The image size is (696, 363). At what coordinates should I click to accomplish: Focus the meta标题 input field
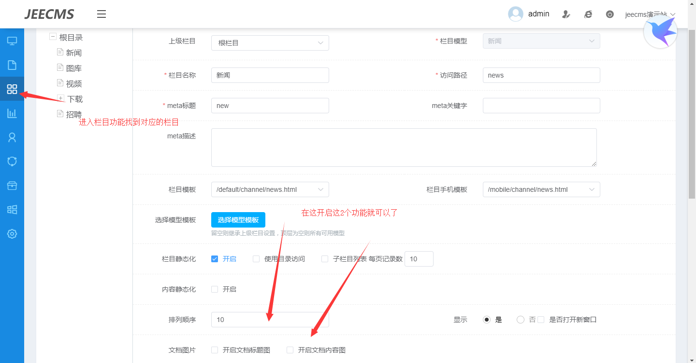270,106
